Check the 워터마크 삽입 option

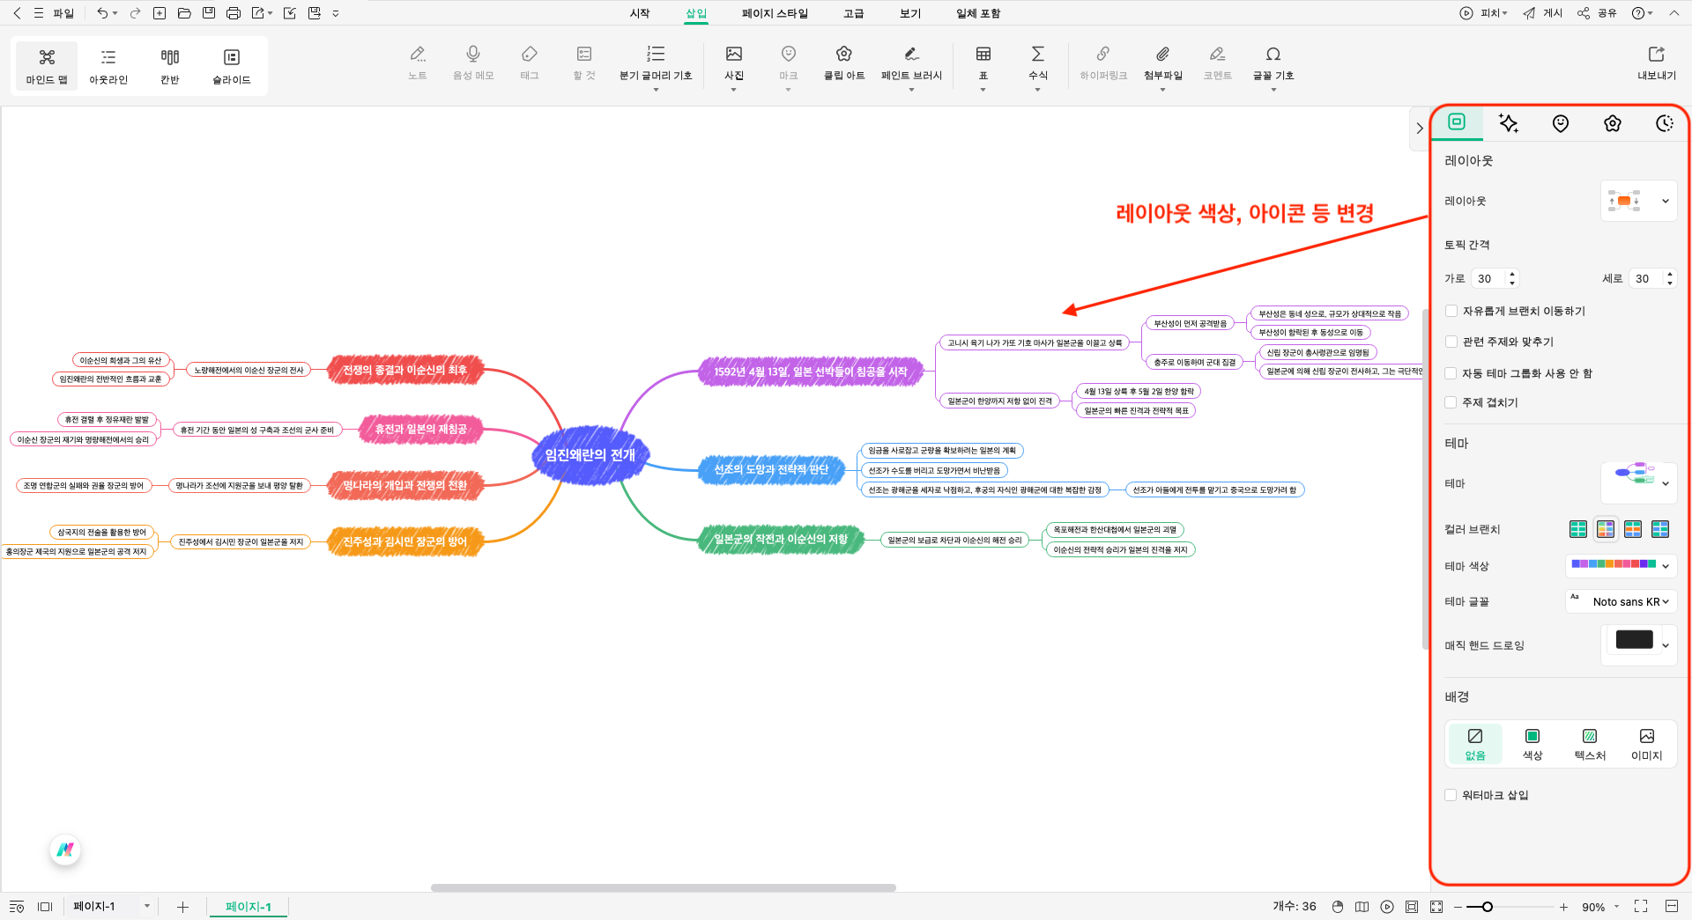tap(1451, 795)
